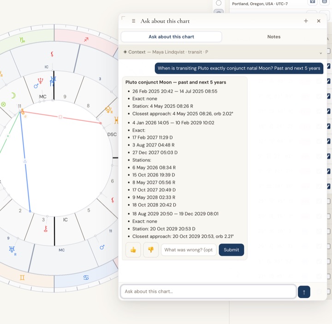The image size is (332, 324).
Task: Select the circle option in the side toolbar
Action: [x=219, y=3]
